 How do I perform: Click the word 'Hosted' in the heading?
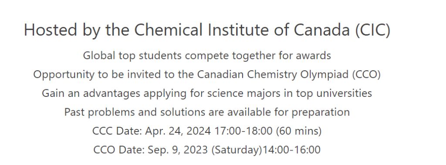tap(51, 30)
